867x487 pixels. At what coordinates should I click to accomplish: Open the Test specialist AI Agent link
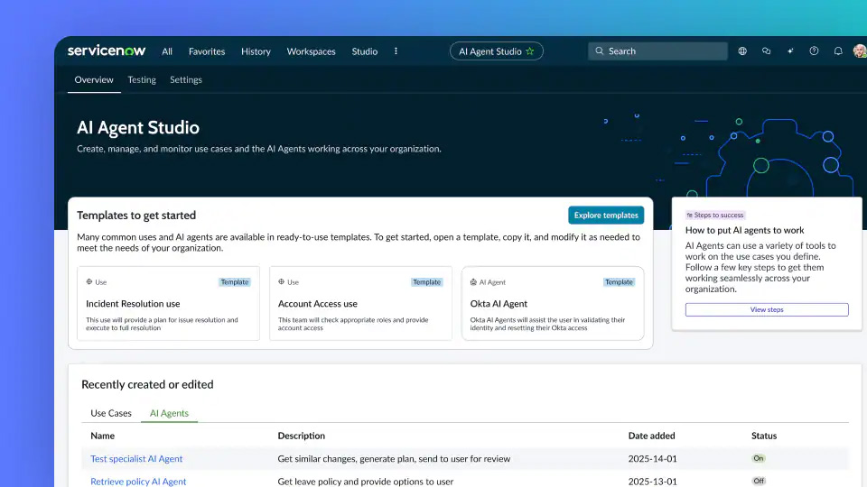coord(136,459)
